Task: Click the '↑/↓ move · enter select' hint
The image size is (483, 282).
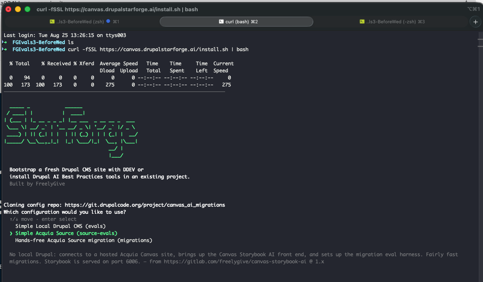Action: point(43,219)
